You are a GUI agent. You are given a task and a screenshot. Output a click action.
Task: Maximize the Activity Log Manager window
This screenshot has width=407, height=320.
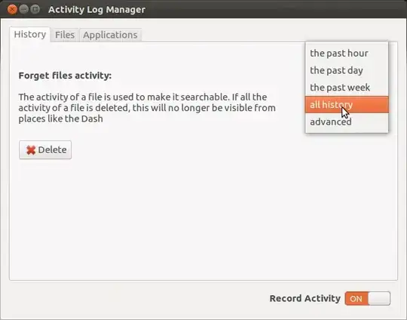click(35, 9)
